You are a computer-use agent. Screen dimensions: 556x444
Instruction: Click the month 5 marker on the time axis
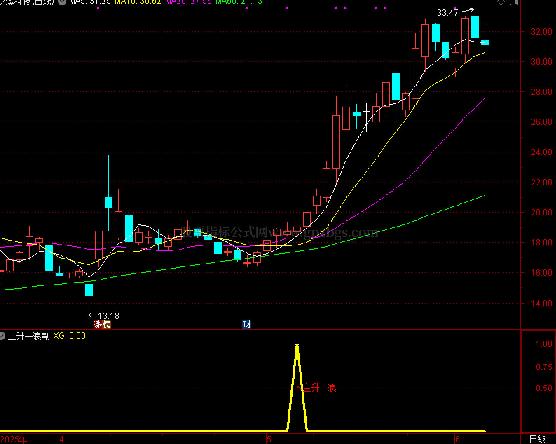pyautogui.click(x=269, y=439)
